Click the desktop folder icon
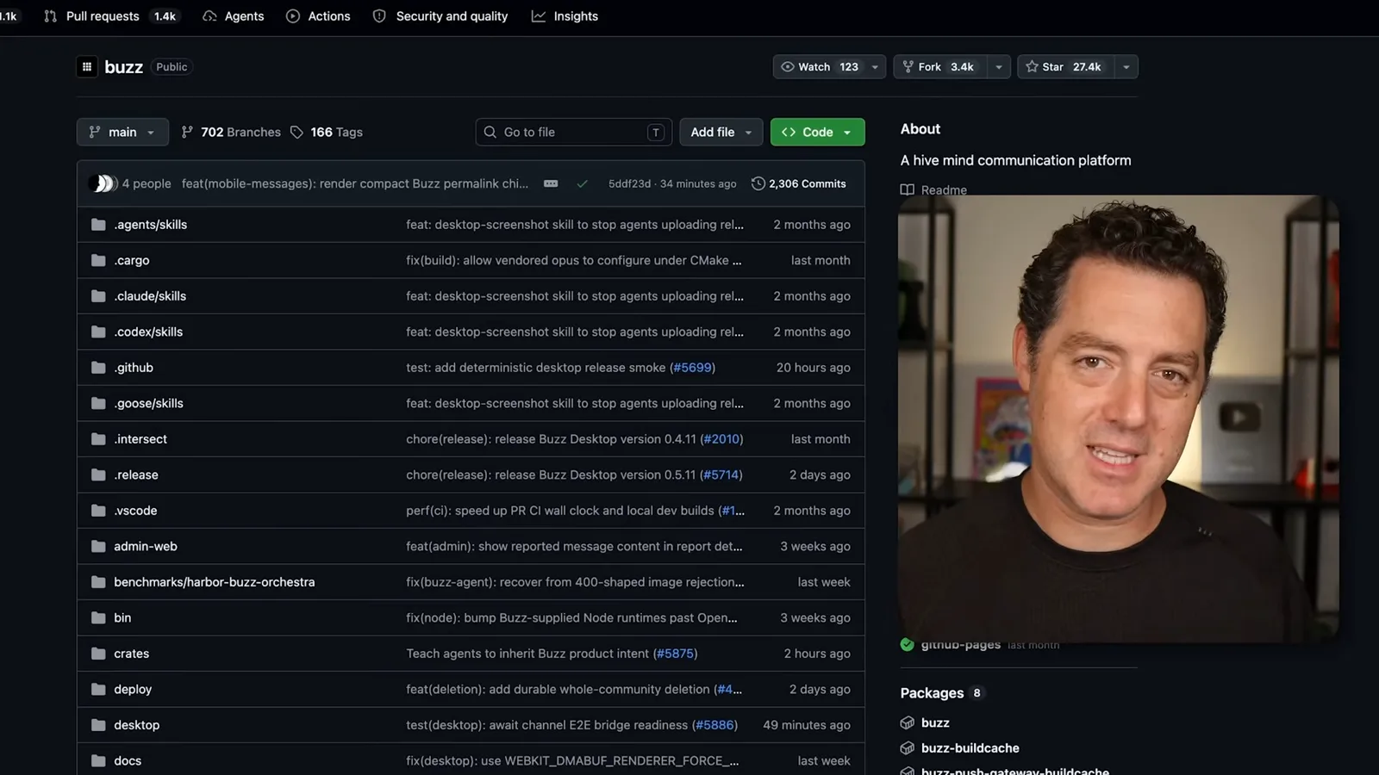The width and height of the screenshot is (1379, 775). pyautogui.click(x=98, y=725)
